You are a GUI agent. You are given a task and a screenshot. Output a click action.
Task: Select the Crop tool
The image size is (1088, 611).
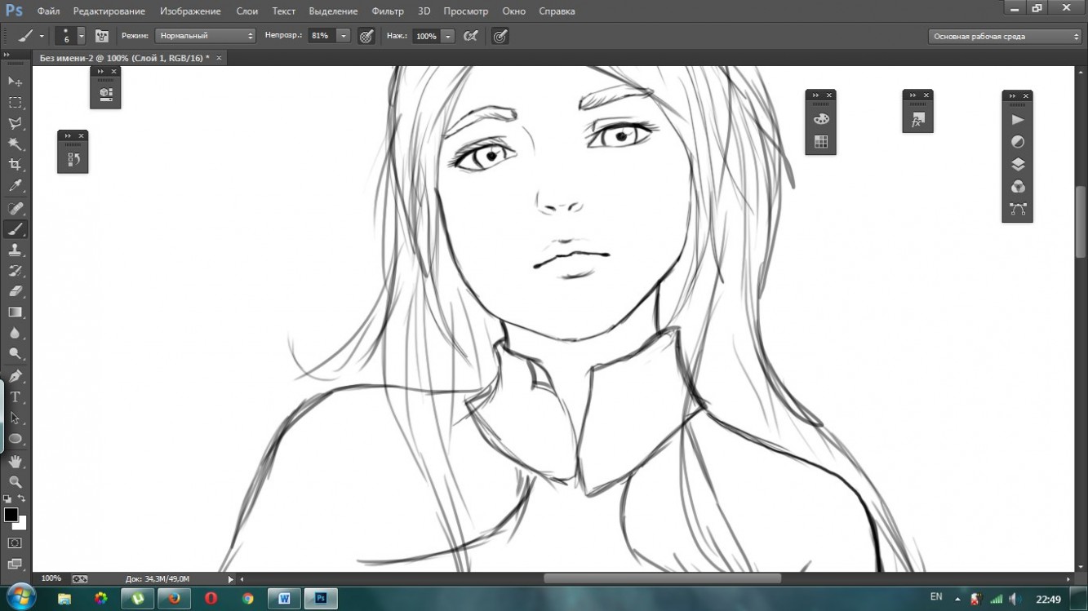(15, 165)
